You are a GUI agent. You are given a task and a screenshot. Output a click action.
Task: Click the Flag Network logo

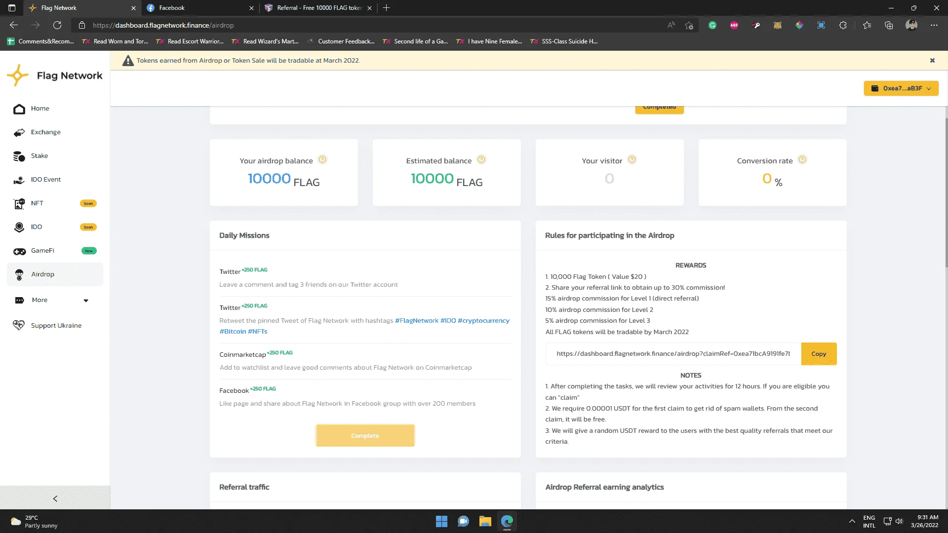(55, 76)
